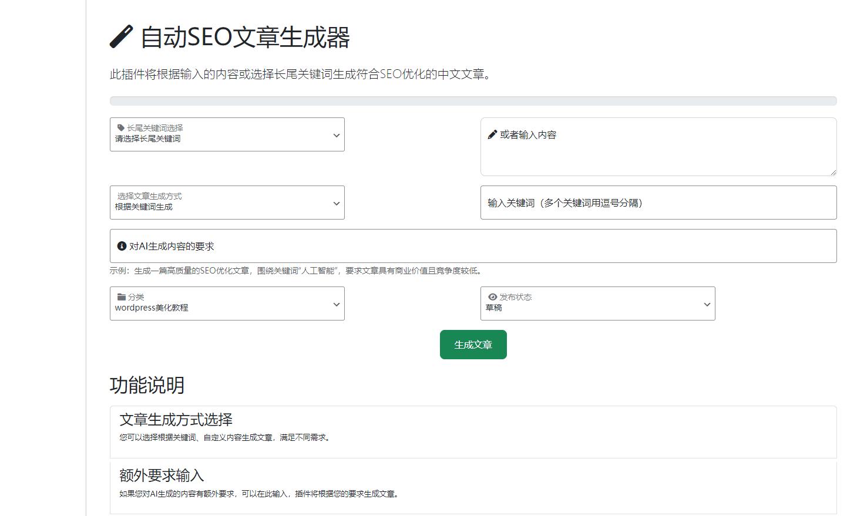Image resolution: width=857 pixels, height=516 pixels.
Task: Click the eye icon next to 发布状态 label
Action: 492,296
